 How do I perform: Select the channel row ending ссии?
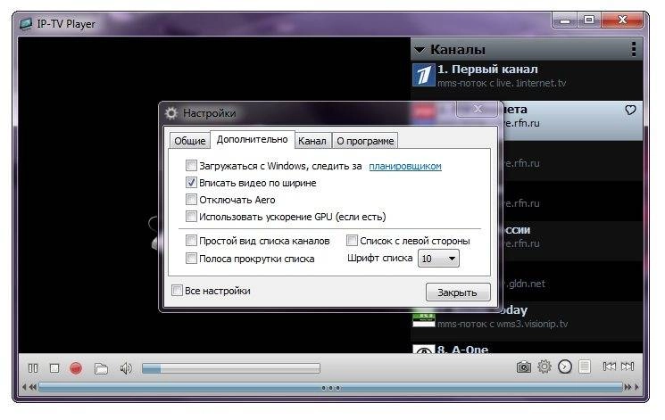[x=572, y=241]
